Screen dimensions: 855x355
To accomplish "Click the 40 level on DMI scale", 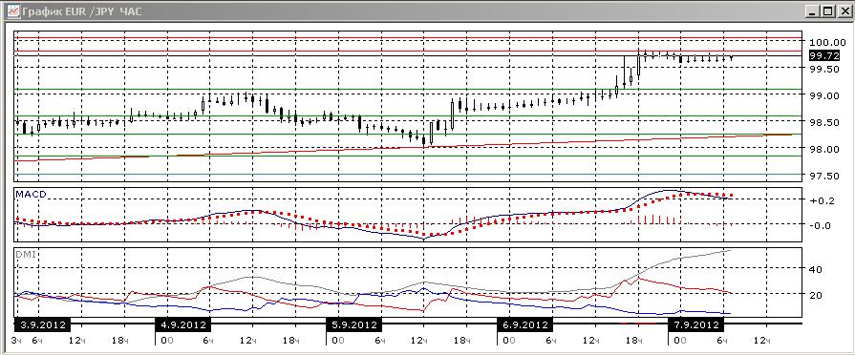I will pyautogui.click(x=816, y=269).
